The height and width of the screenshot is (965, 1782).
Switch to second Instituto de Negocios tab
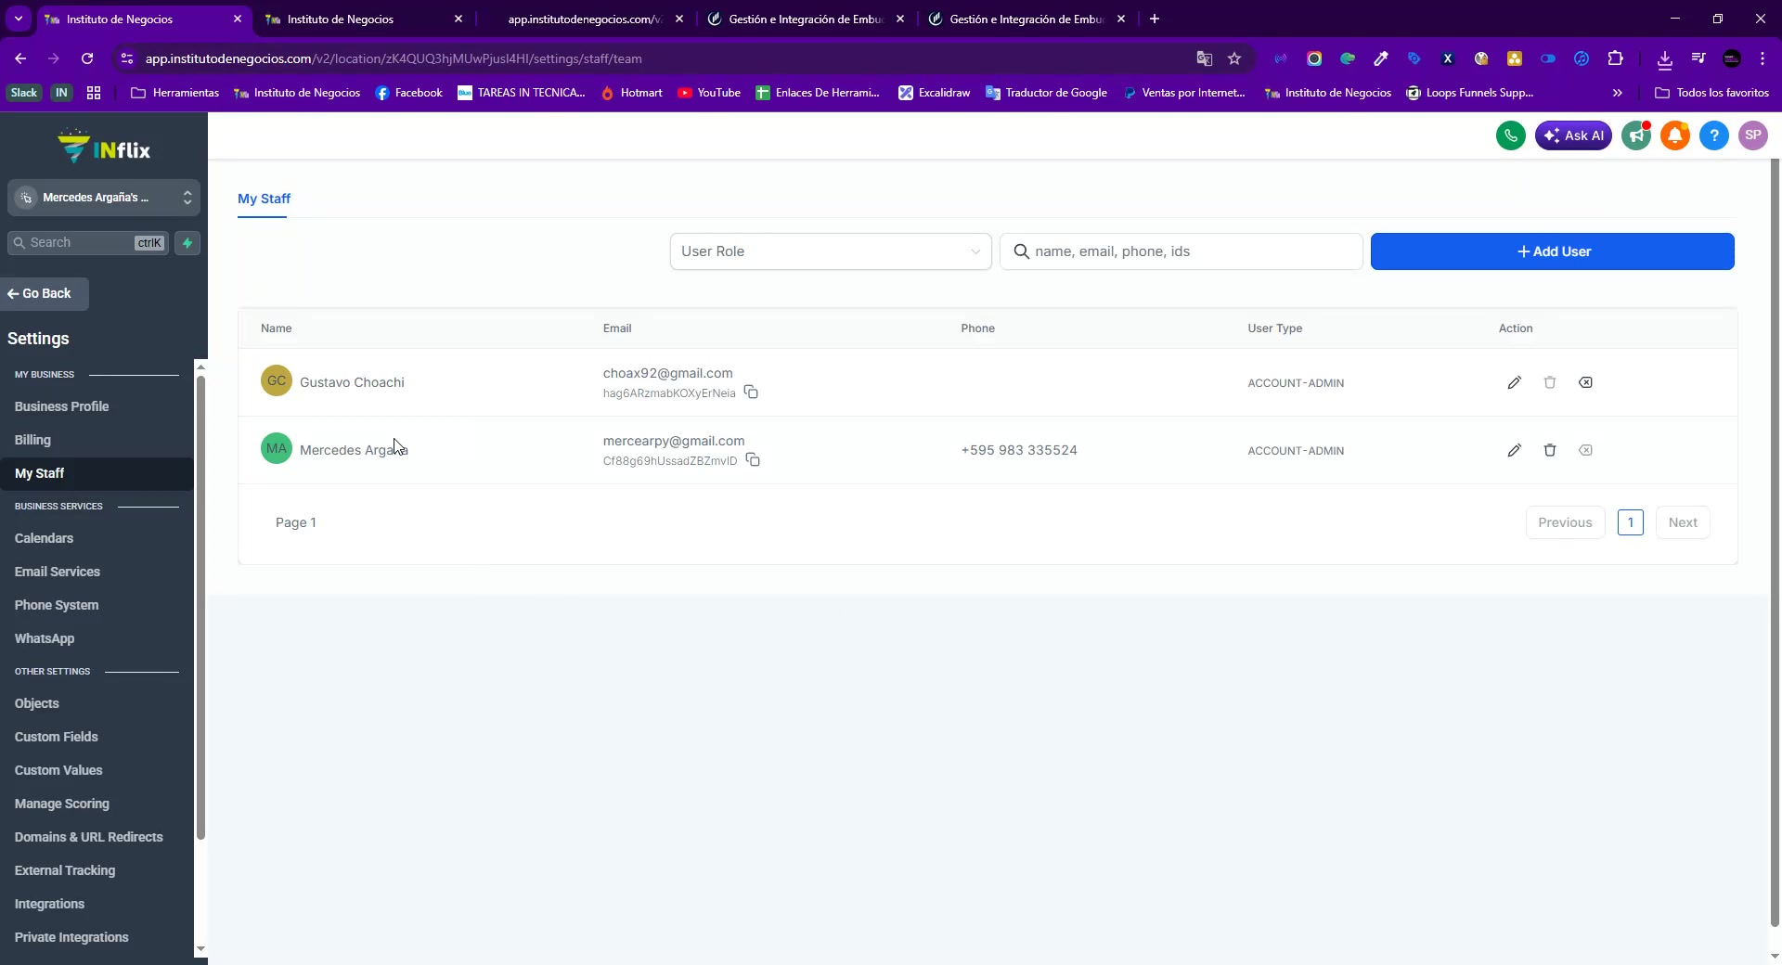pos(363,19)
